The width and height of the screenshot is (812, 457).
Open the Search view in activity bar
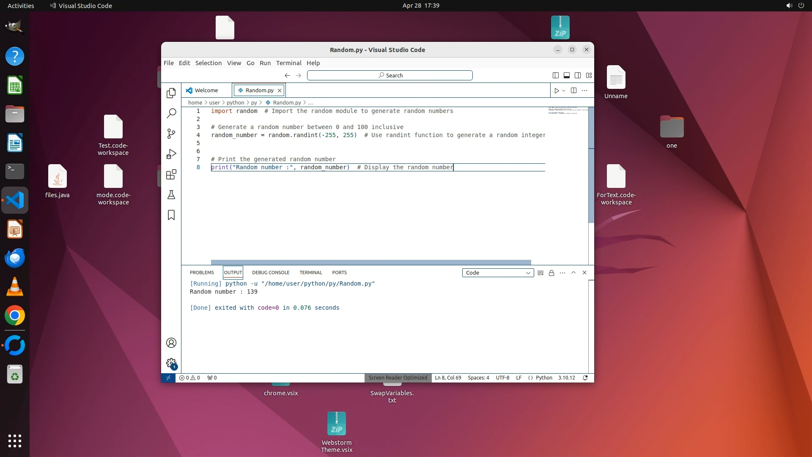[171, 113]
